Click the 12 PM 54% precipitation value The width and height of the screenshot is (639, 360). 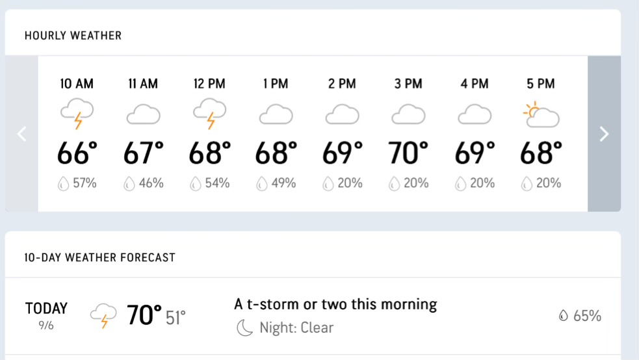pos(210,184)
